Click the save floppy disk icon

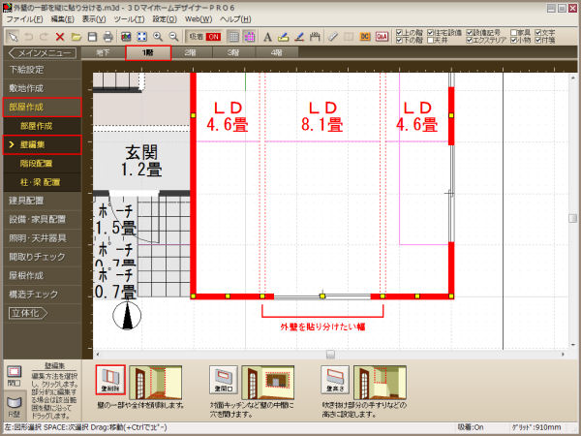click(x=91, y=36)
